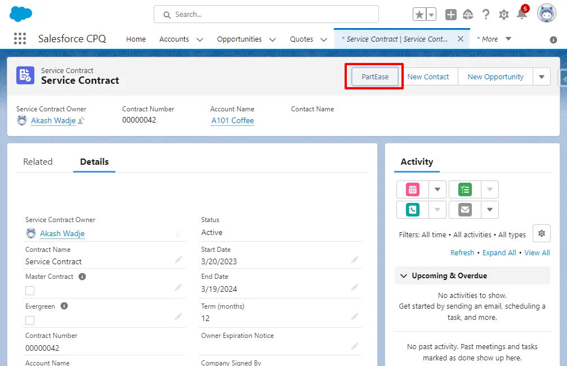Expand the Quotes navigation dropdown chevron
567x366 pixels.
tap(324, 39)
